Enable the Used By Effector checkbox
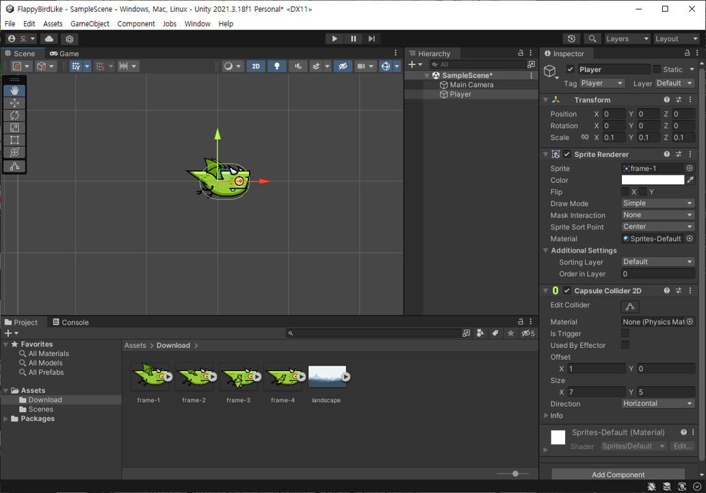706x493 pixels. tap(625, 345)
